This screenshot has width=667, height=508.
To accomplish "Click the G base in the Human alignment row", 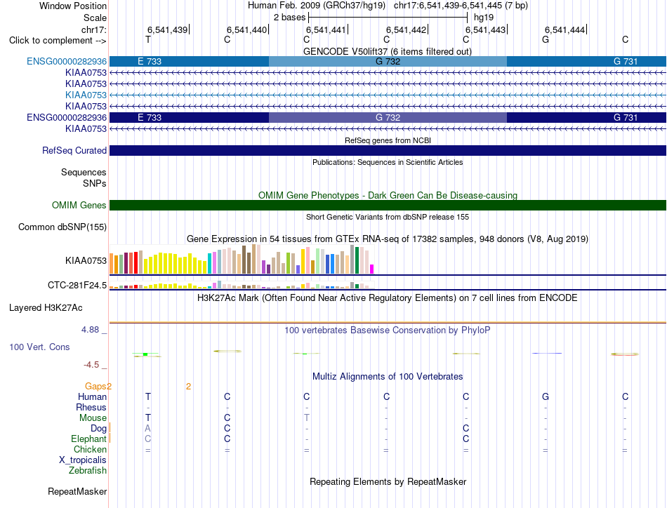I will click(x=546, y=396).
